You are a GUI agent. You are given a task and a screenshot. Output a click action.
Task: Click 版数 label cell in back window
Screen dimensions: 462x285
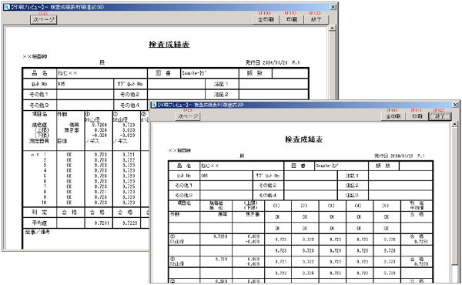click(x=255, y=73)
